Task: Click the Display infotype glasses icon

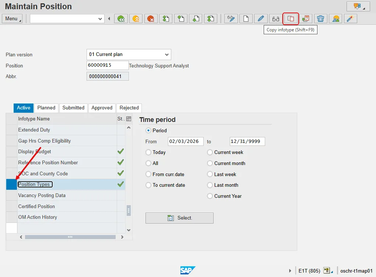Action: pos(275,19)
